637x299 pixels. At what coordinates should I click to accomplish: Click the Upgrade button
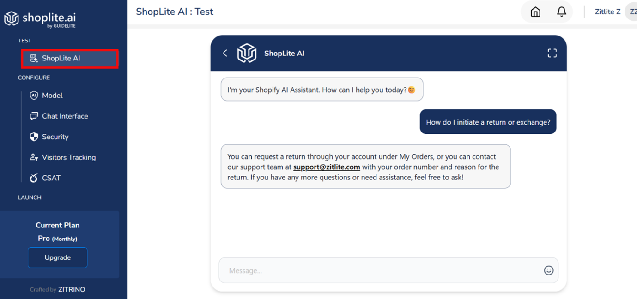[57, 257]
